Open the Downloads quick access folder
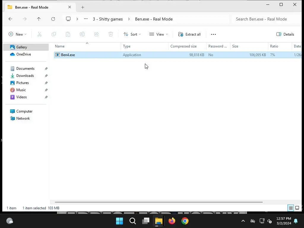The image size is (304, 228). tap(25, 76)
